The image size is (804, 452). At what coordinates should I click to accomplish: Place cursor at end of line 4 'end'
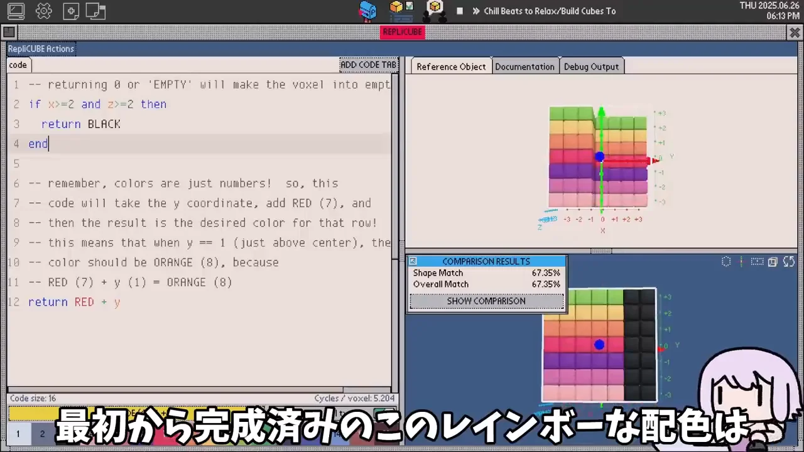coord(48,144)
